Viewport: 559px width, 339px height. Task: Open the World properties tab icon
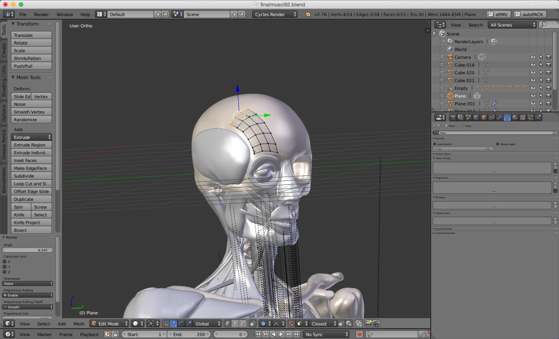click(x=476, y=117)
